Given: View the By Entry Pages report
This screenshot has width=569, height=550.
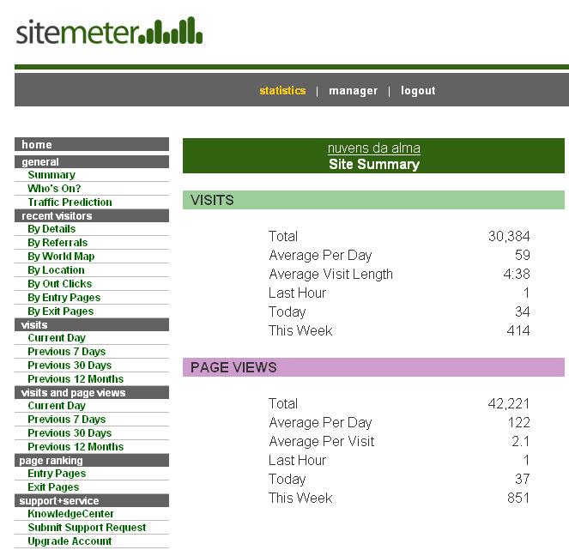Looking at the screenshot, I should 64,298.
